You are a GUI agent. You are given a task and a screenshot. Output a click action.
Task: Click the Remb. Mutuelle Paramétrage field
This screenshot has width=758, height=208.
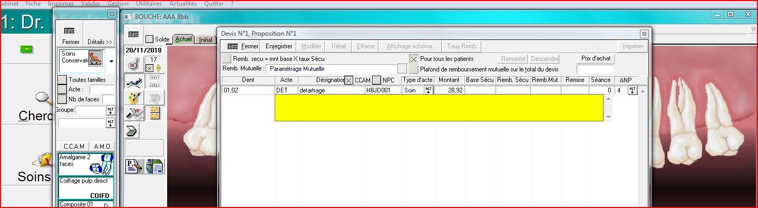coord(331,69)
